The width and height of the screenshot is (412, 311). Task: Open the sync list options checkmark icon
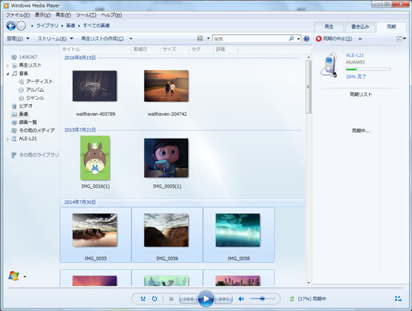point(399,39)
